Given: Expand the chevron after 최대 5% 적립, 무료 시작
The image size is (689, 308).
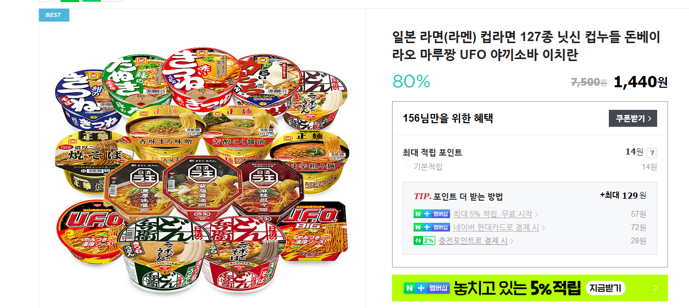Looking at the screenshot, I should [x=536, y=215].
